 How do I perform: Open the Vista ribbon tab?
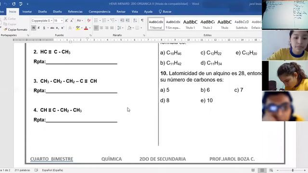(x=135, y=12)
